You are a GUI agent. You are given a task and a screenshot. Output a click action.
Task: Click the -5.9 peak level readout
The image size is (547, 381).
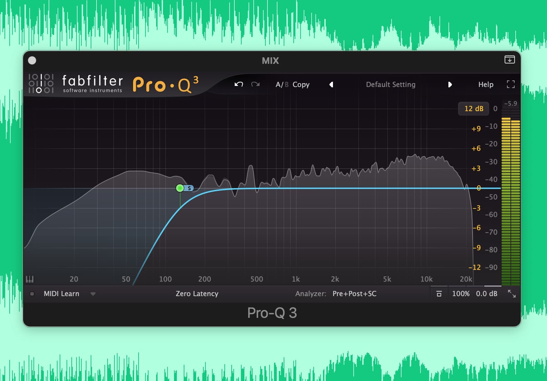pyautogui.click(x=510, y=104)
